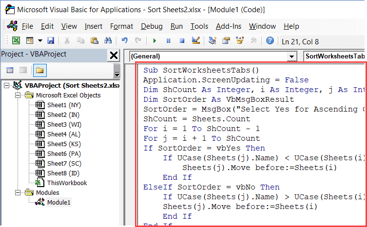
Task: Open the Debug menu
Action: tap(152, 26)
